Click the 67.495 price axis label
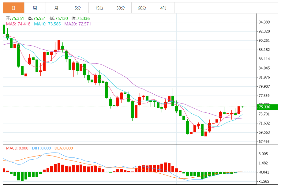 tap(264, 142)
